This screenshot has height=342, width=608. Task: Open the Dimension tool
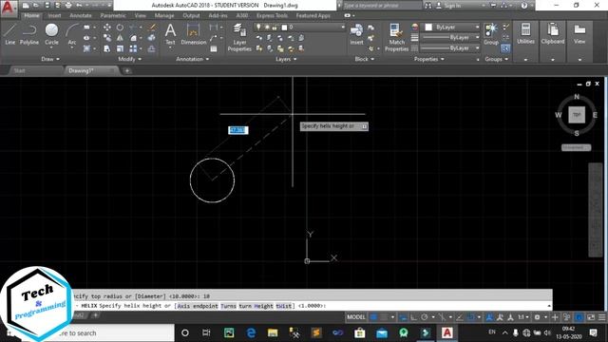(x=193, y=34)
